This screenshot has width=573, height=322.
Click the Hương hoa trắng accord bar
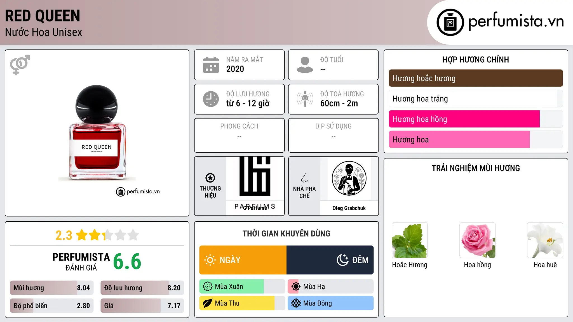click(476, 99)
